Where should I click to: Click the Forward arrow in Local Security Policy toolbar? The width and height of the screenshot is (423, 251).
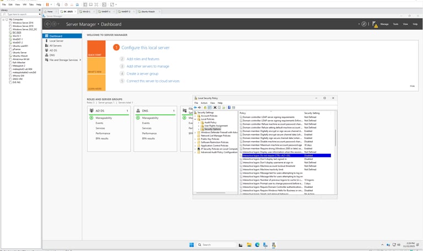click(x=199, y=107)
